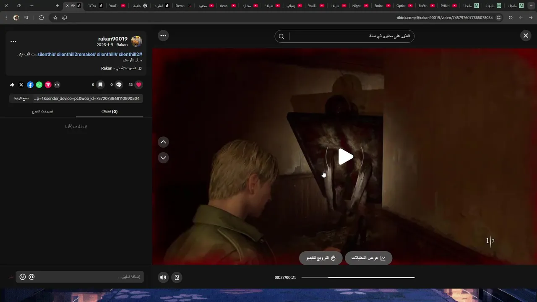Click the copy link button

(21, 98)
